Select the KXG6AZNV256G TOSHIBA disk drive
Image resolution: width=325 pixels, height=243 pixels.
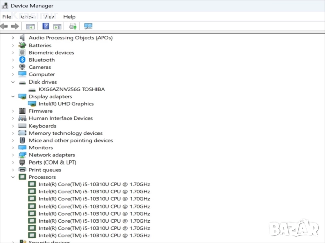pos(71,89)
